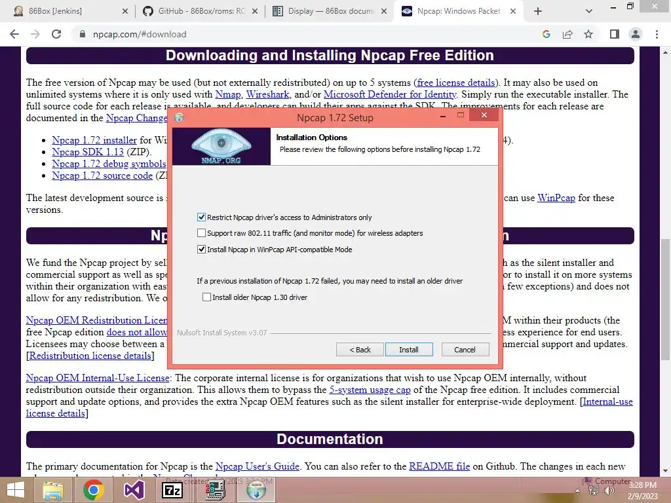Open Npcap OEM Redistribution License link
The width and height of the screenshot is (671, 503).
96,320
